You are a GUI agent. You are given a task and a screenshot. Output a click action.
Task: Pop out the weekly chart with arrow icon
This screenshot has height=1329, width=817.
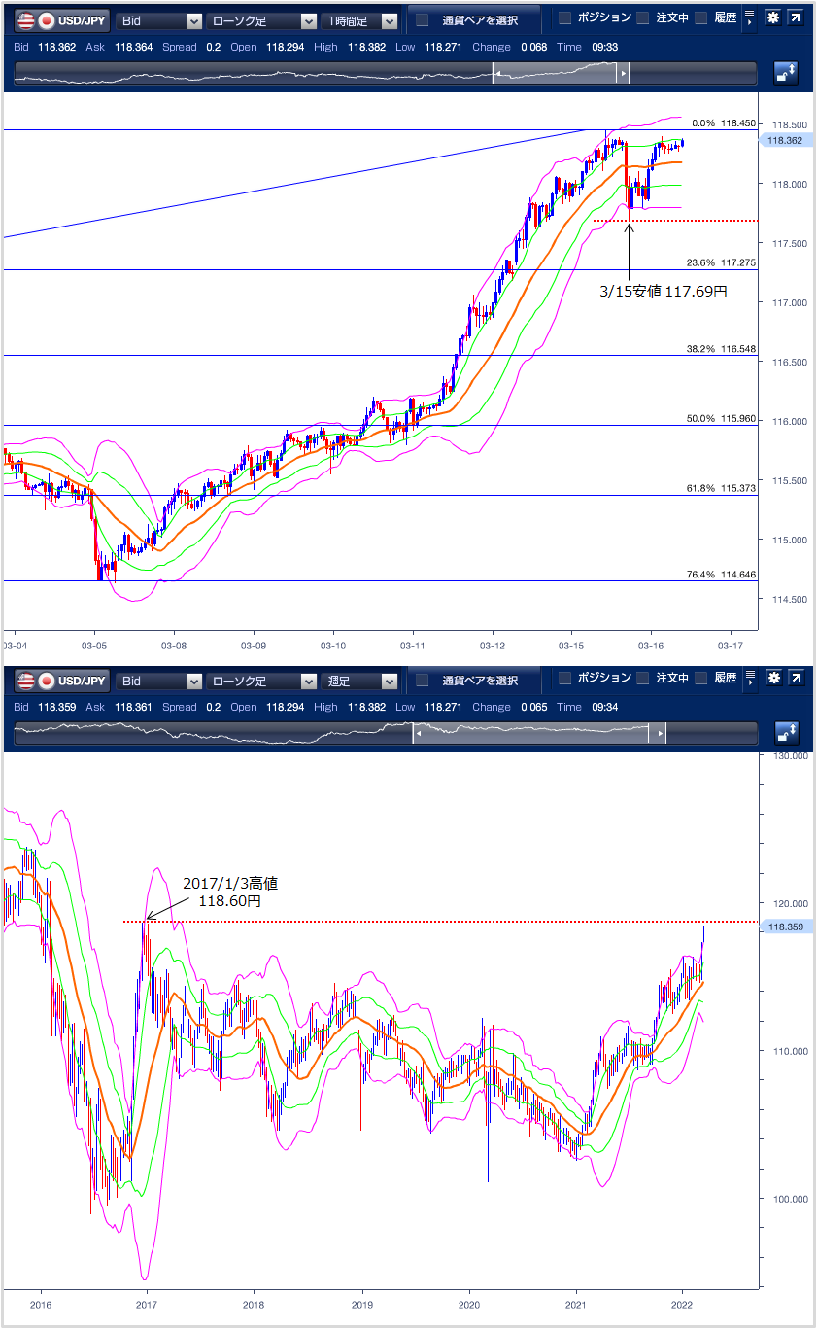(795, 679)
